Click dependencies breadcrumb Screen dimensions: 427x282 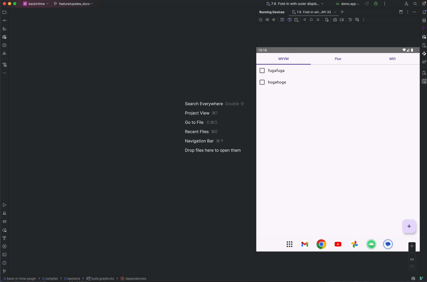tap(133, 278)
